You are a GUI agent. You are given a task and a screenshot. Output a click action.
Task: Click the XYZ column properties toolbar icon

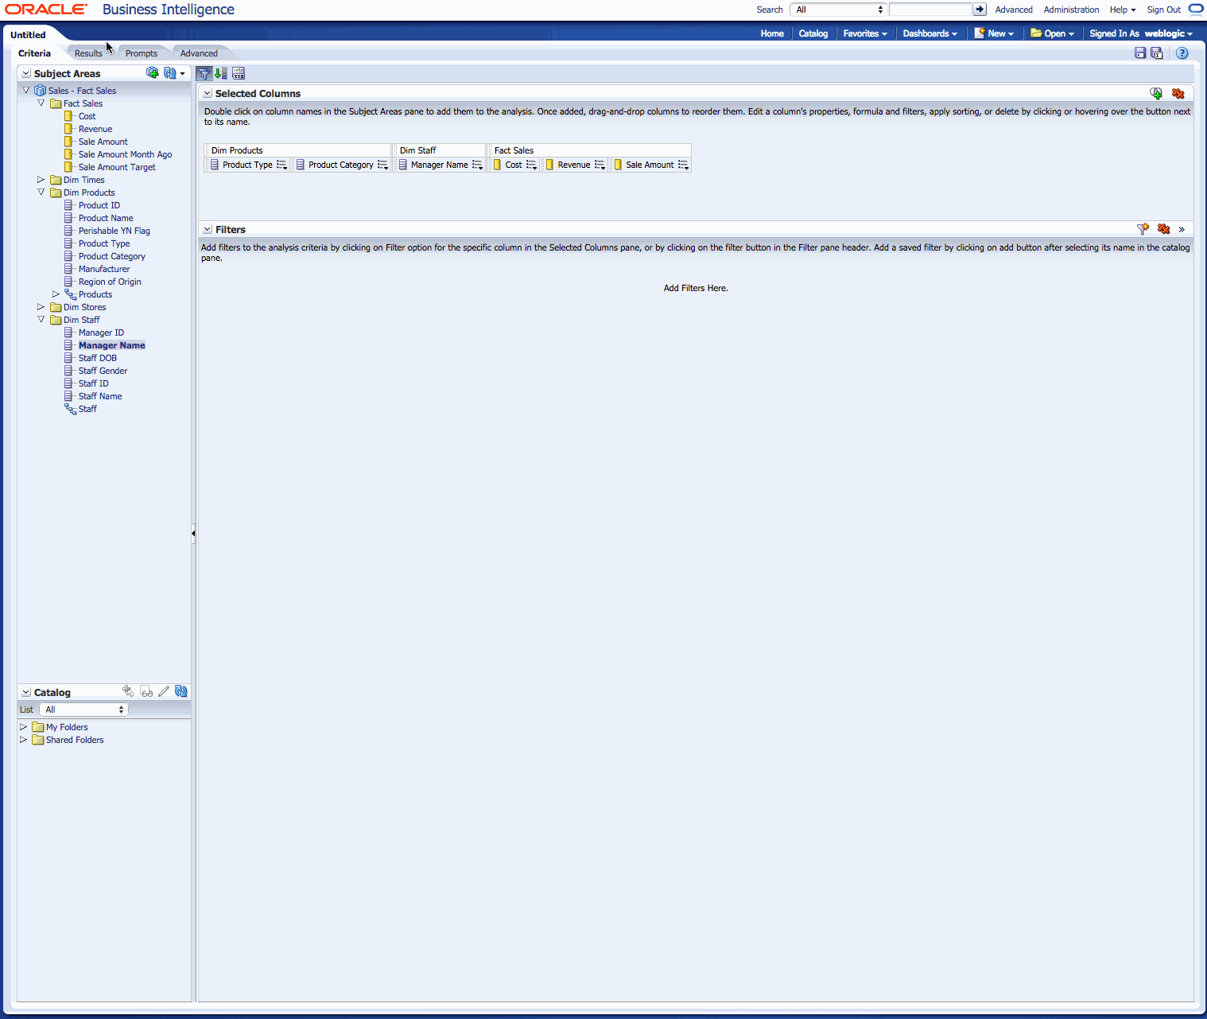tap(239, 73)
